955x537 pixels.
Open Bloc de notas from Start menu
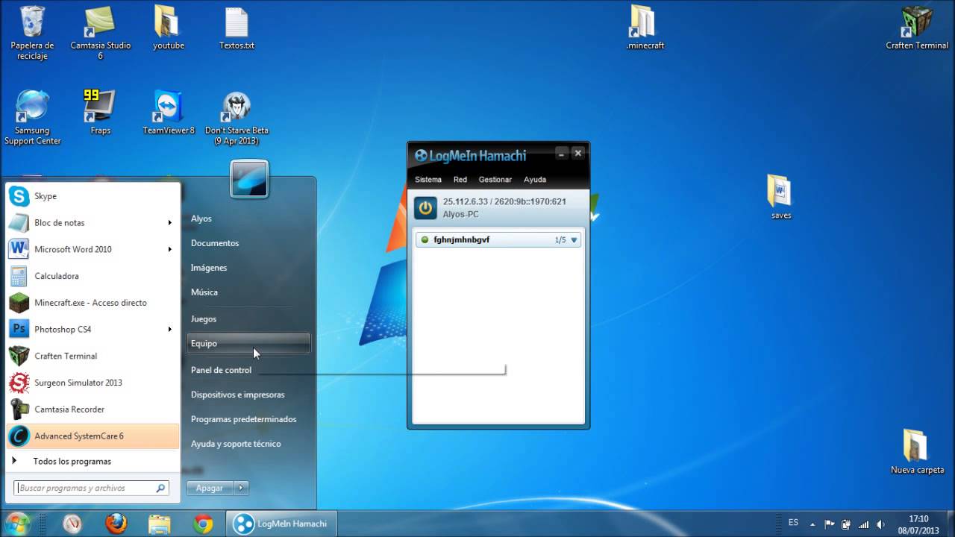click(x=93, y=223)
